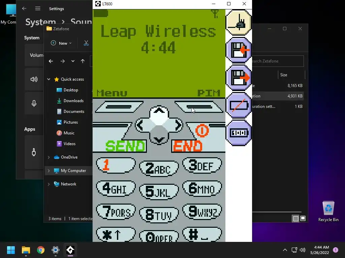
Task: Select the 1 KB configuration settings file
Action: tap(278, 106)
